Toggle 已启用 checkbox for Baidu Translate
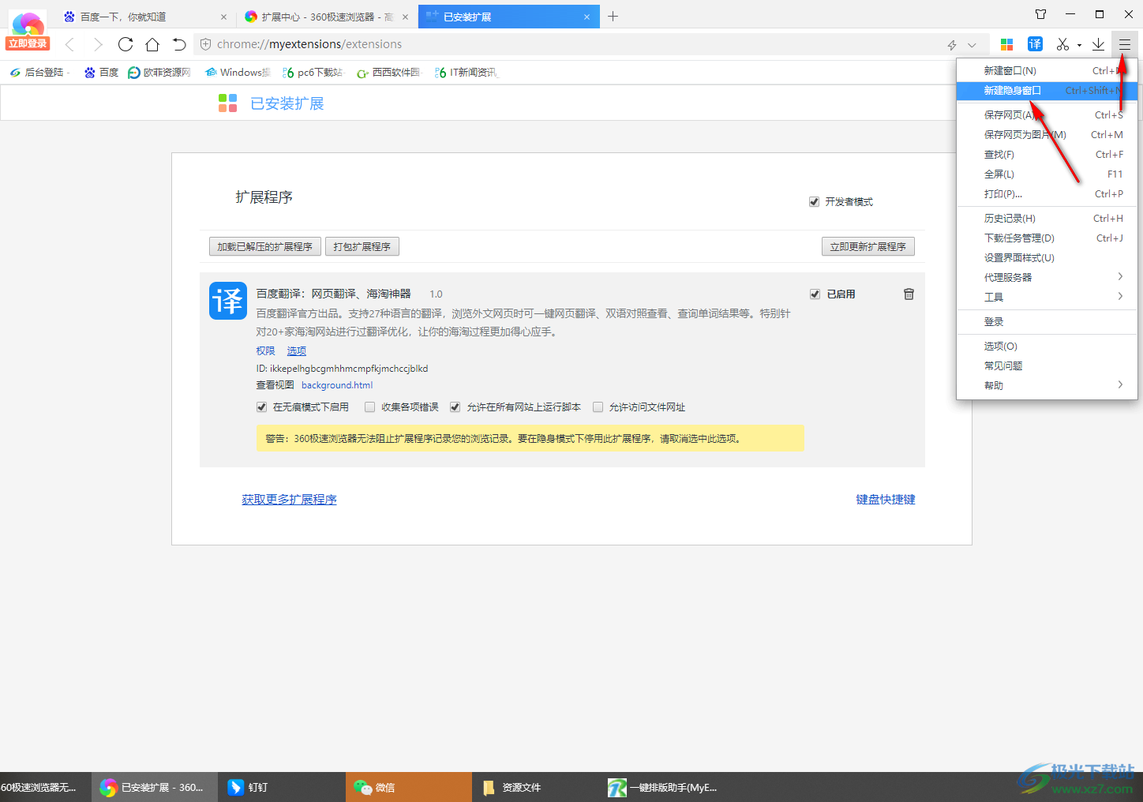 pyautogui.click(x=815, y=294)
